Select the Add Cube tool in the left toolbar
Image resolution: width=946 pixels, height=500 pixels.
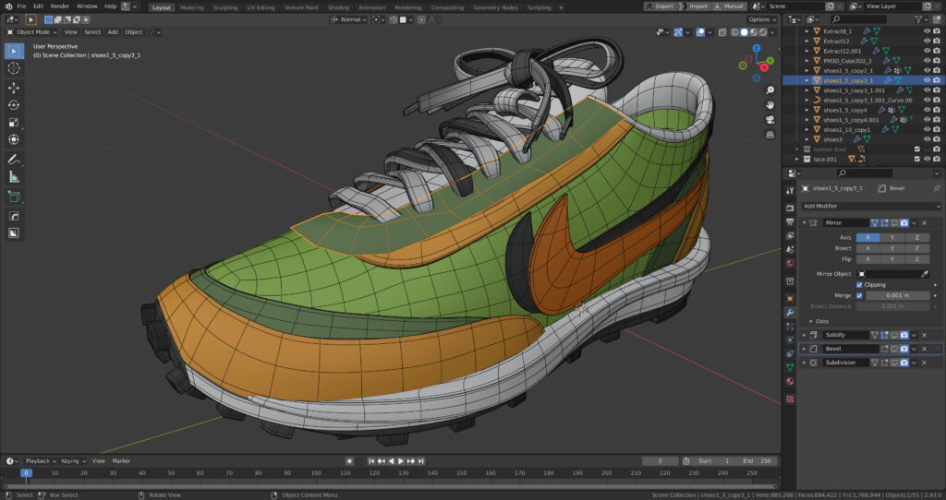pyautogui.click(x=14, y=196)
